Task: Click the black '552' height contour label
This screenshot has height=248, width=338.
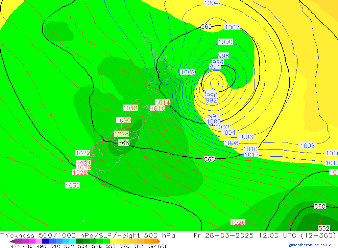Action: point(324,228)
